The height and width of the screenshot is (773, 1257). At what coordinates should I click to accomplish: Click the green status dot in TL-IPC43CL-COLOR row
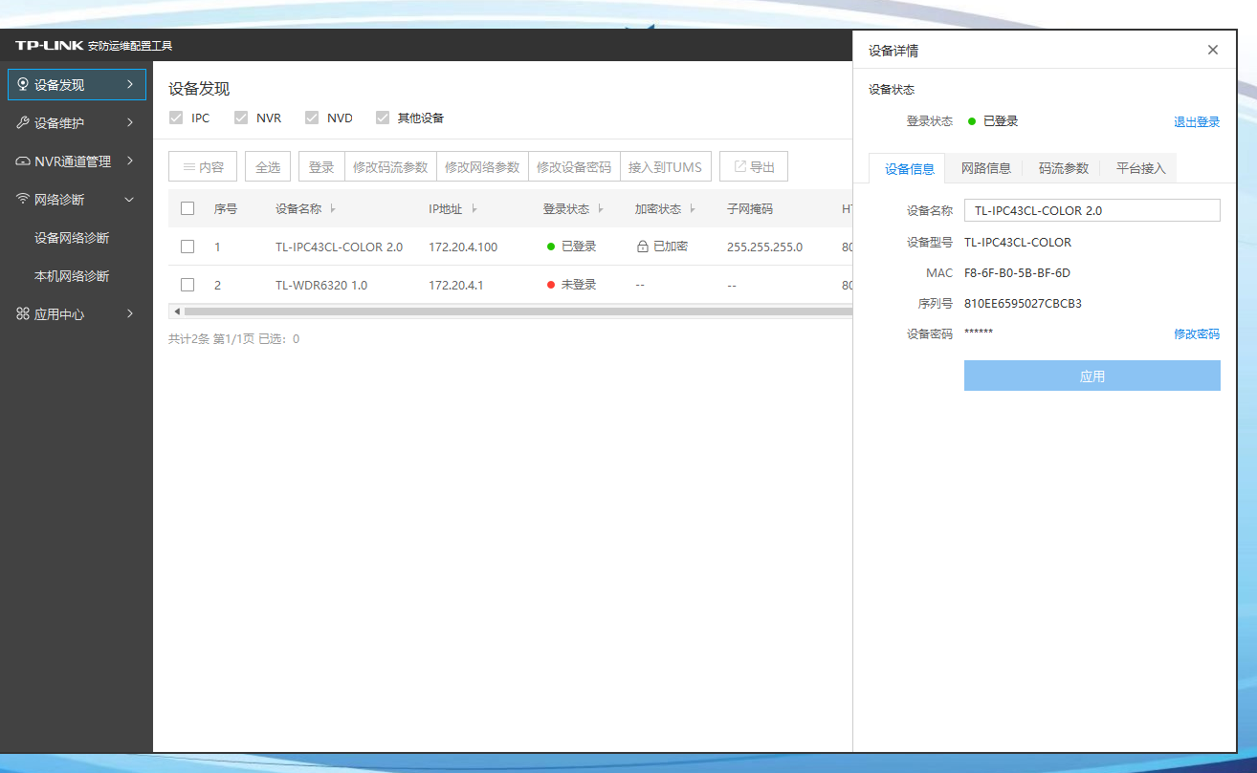coord(551,247)
